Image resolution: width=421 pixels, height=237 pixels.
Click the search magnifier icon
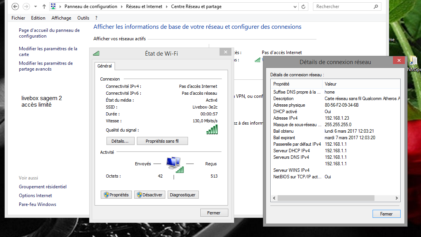(x=376, y=7)
